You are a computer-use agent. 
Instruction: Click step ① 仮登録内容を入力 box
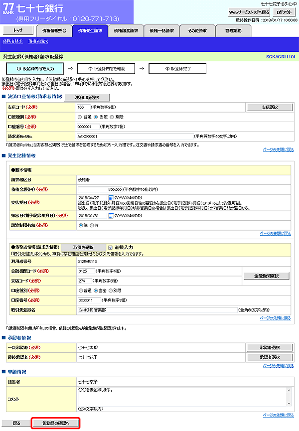coord(35,69)
